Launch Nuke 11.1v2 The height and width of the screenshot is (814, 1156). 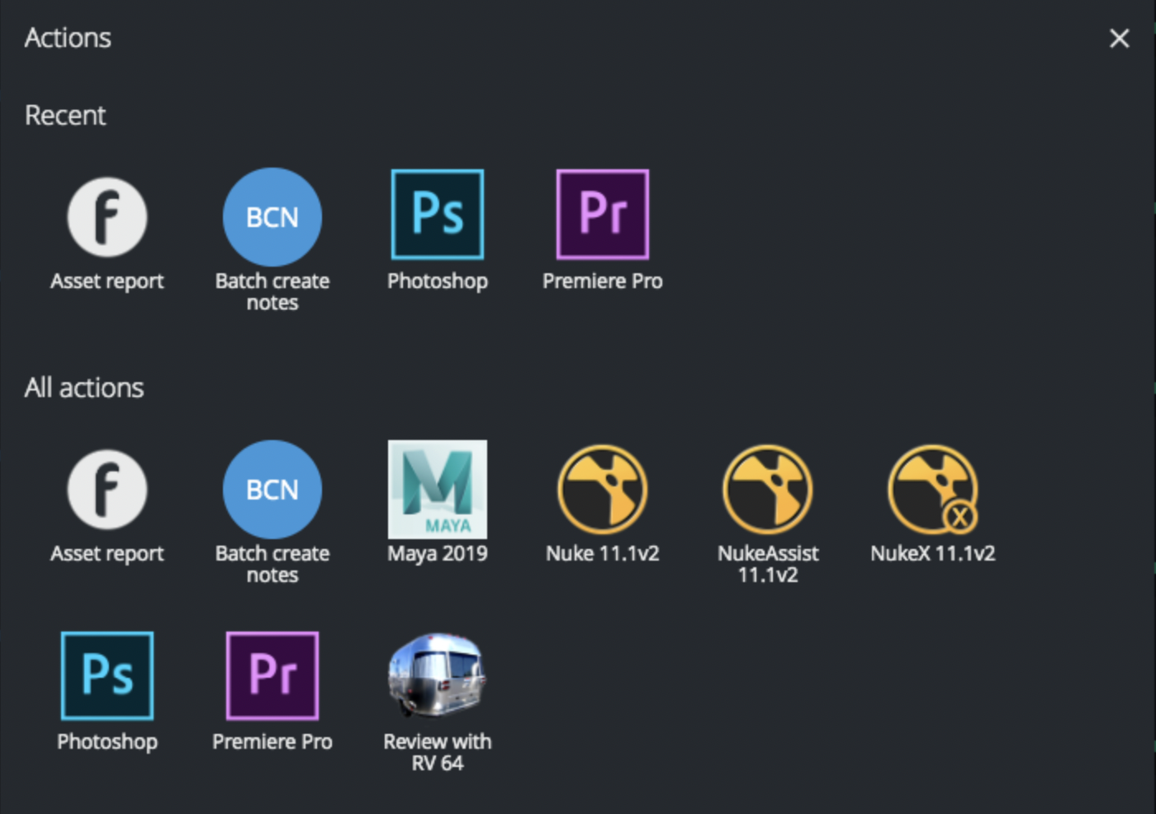coord(602,489)
